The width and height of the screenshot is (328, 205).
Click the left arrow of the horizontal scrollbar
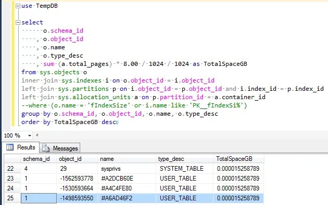click(x=37, y=135)
